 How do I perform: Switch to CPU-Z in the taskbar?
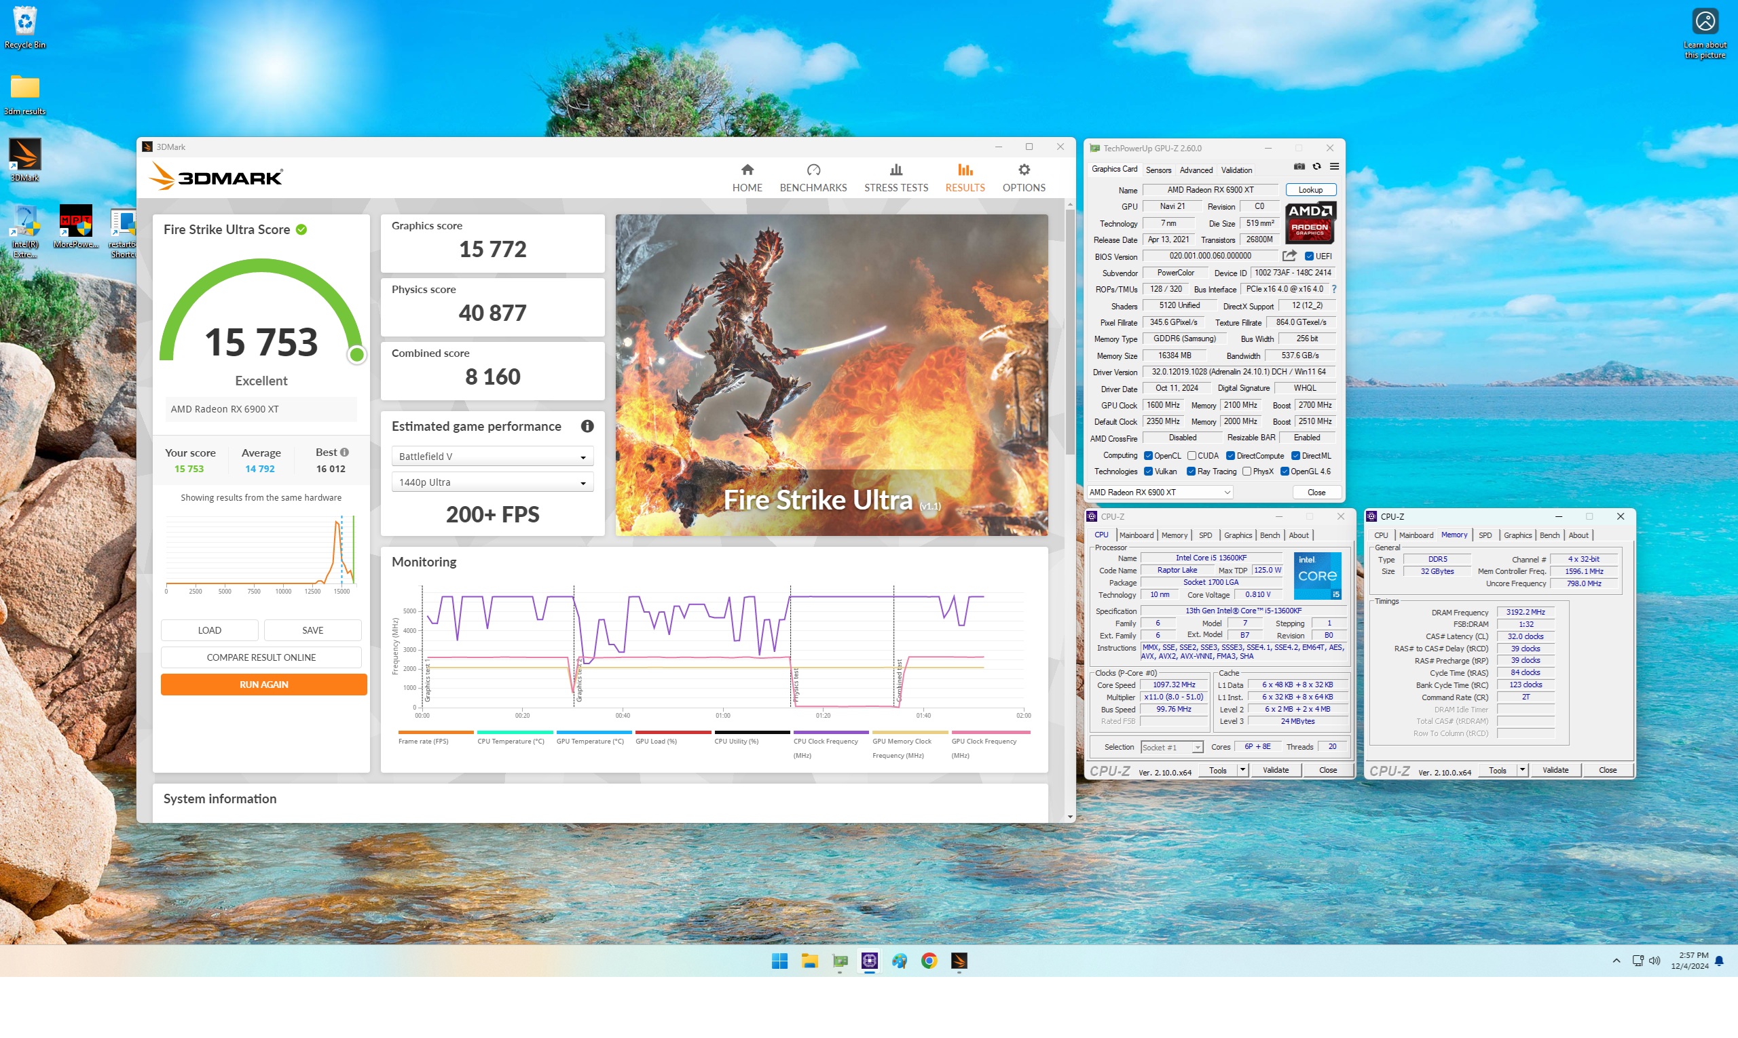coord(870,961)
